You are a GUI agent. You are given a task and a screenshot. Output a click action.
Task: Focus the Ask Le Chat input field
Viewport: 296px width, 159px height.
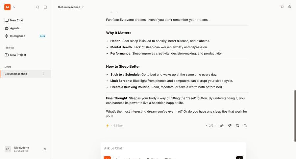click(173, 148)
